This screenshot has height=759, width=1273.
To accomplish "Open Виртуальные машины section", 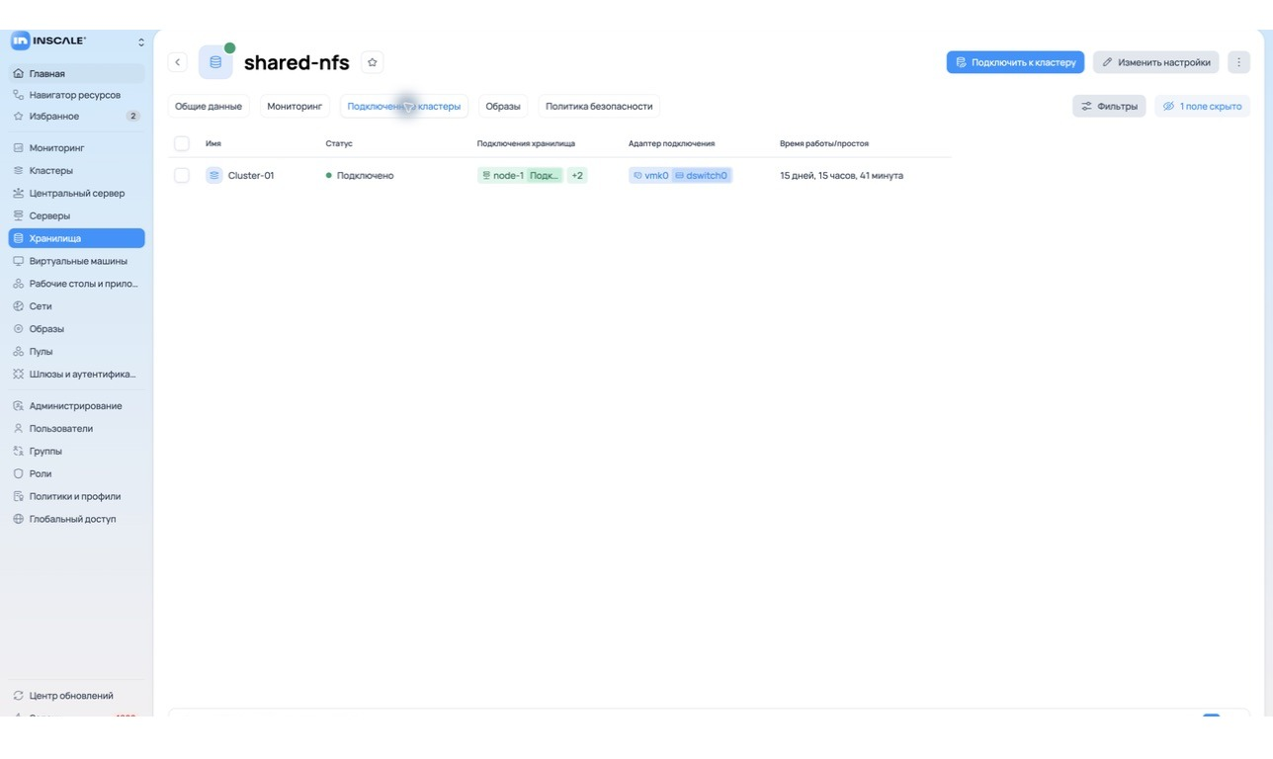I will click(77, 261).
